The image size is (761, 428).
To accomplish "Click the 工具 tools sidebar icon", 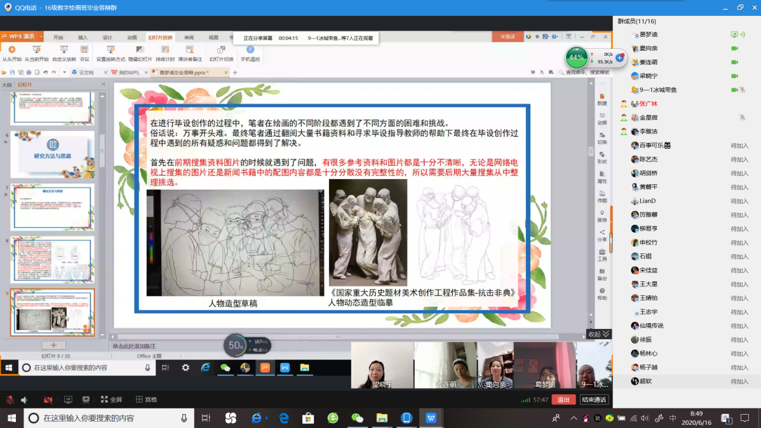I will [x=602, y=253].
